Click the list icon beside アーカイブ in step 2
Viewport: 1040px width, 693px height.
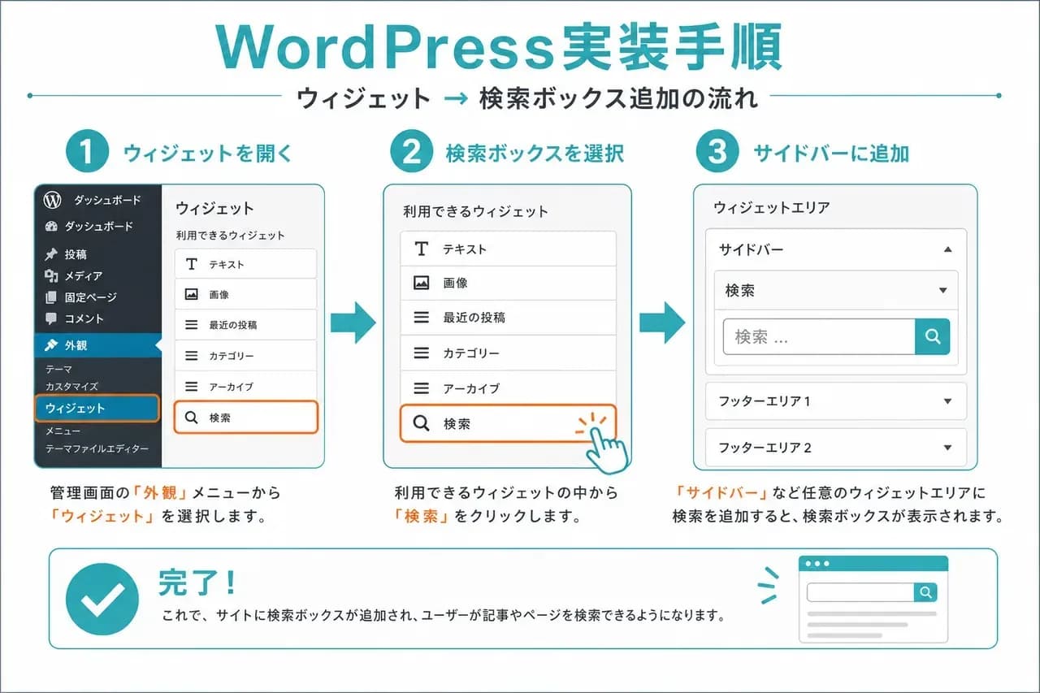coord(421,388)
